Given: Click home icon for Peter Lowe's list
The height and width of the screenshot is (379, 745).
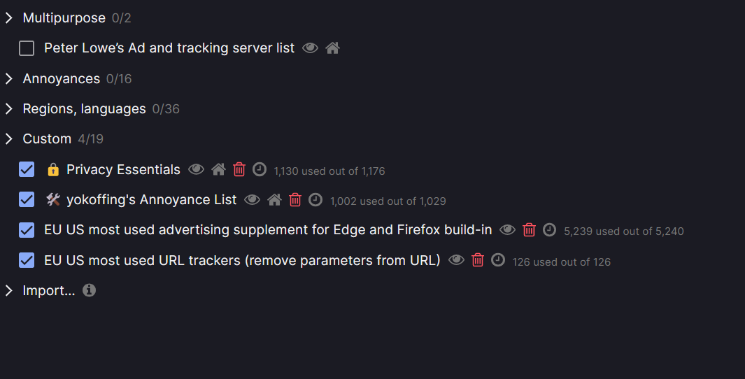Looking at the screenshot, I should tap(332, 48).
